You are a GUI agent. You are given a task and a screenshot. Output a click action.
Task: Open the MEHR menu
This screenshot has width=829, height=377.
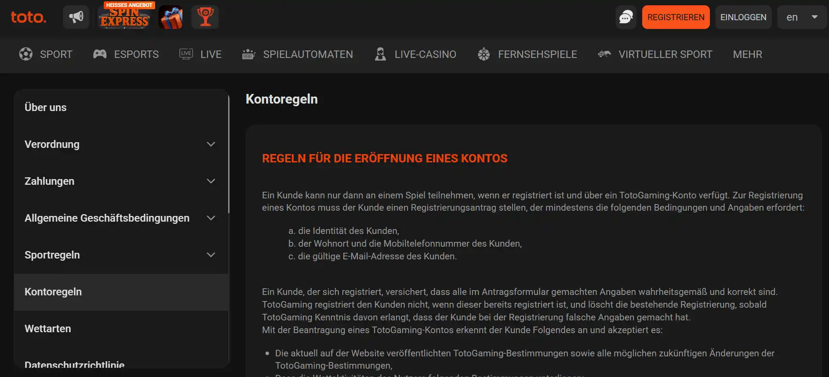coord(748,54)
